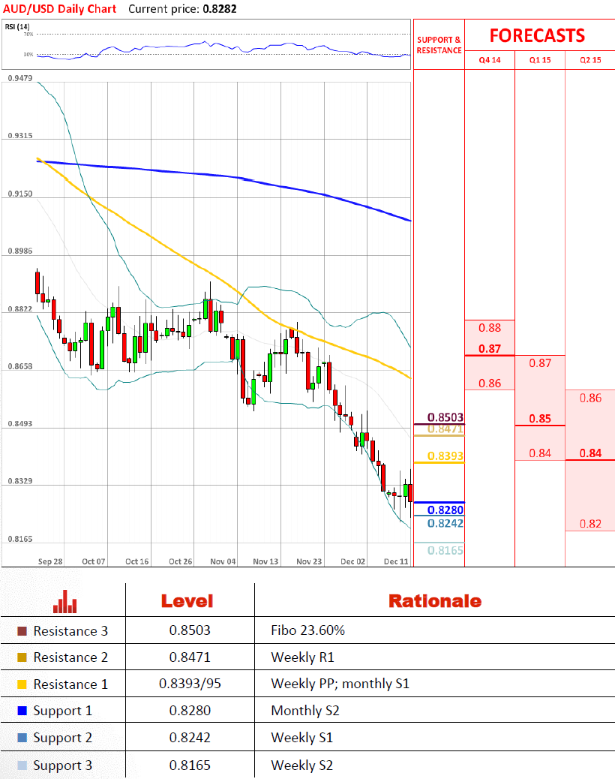
Task: Click Q1 15 forecast value 0.87
Action: (x=540, y=363)
